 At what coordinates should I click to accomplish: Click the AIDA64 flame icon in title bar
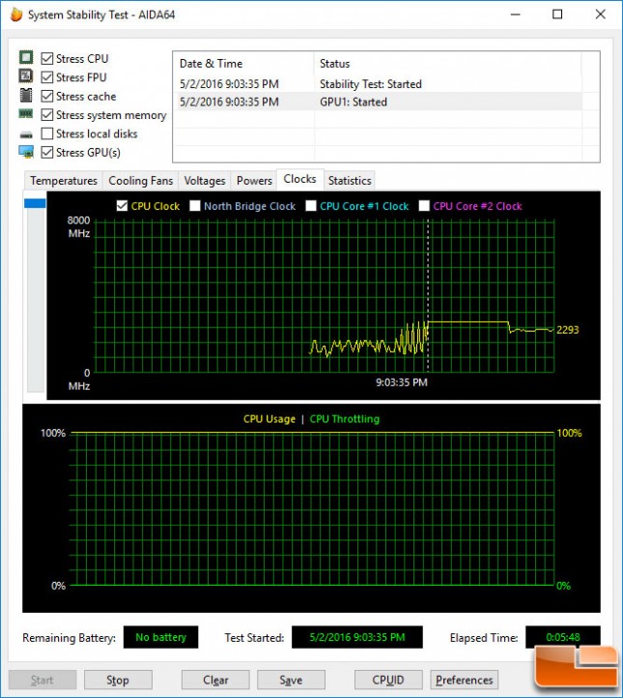point(16,15)
